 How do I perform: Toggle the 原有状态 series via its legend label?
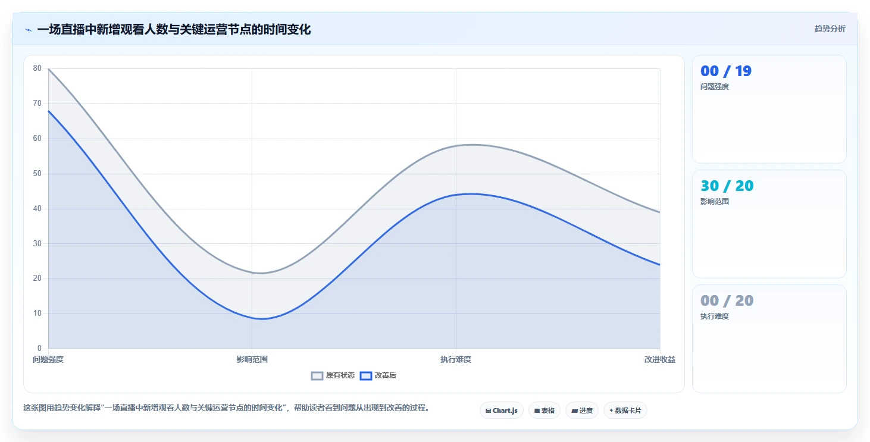pyautogui.click(x=340, y=375)
